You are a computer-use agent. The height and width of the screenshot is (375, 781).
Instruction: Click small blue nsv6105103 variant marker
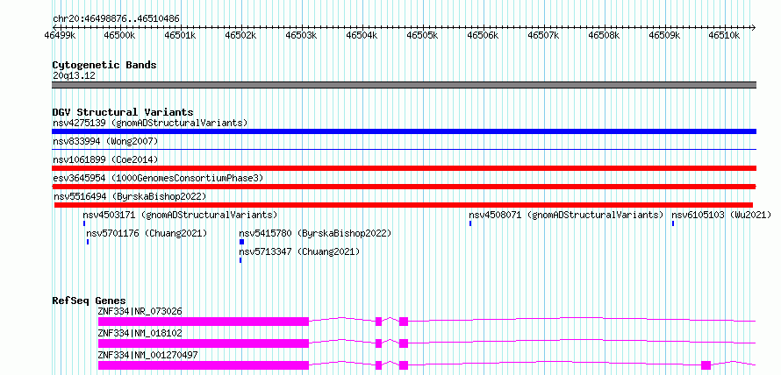pyautogui.click(x=673, y=223)
